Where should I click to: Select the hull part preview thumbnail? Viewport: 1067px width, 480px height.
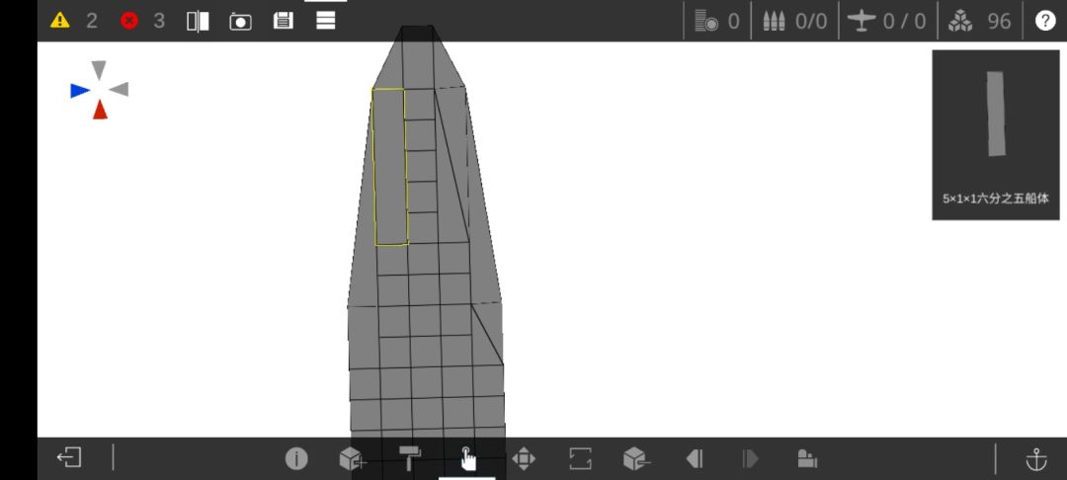pyautogui.click(x=996, y=114)
